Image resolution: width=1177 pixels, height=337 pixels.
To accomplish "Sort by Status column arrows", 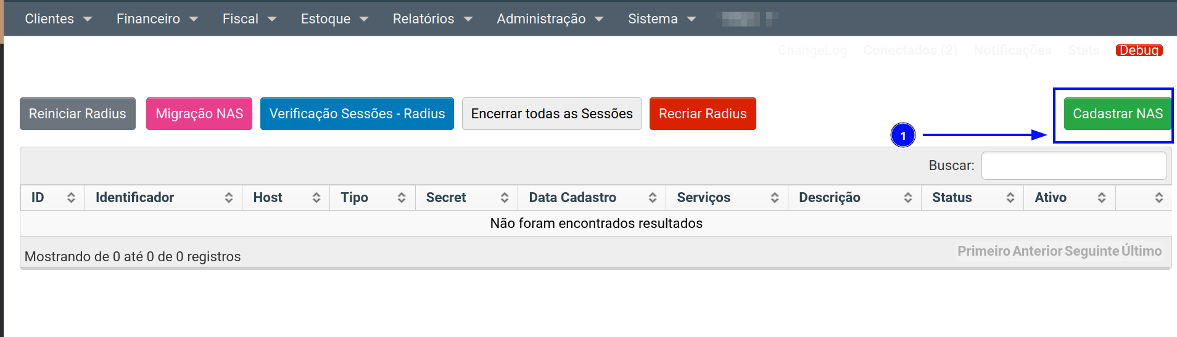I will 1010,198.
